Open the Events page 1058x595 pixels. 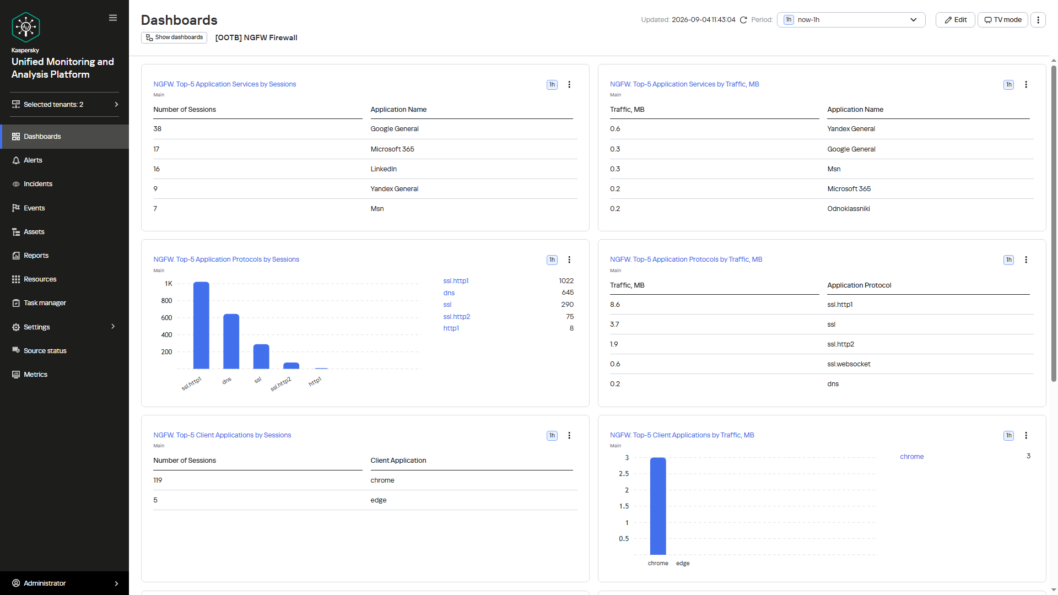[x=64, y=208]
